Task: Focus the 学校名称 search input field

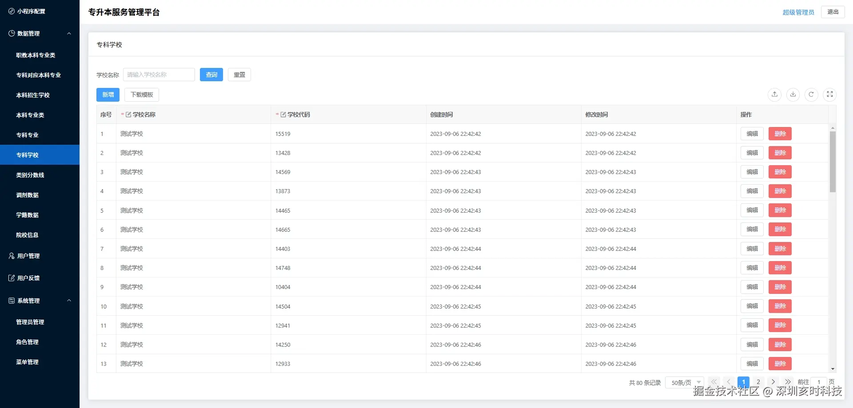Action: (159, 75)
